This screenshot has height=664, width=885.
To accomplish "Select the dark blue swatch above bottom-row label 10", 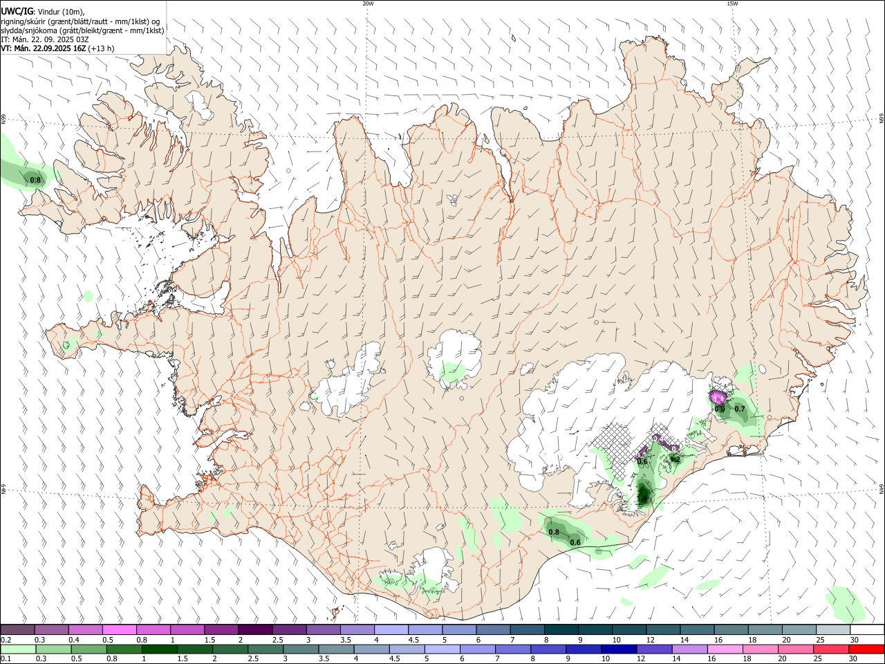I will [x=618, y=649].
